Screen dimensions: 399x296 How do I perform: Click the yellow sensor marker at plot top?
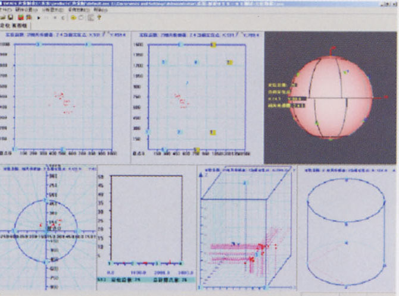click(213, 45)
